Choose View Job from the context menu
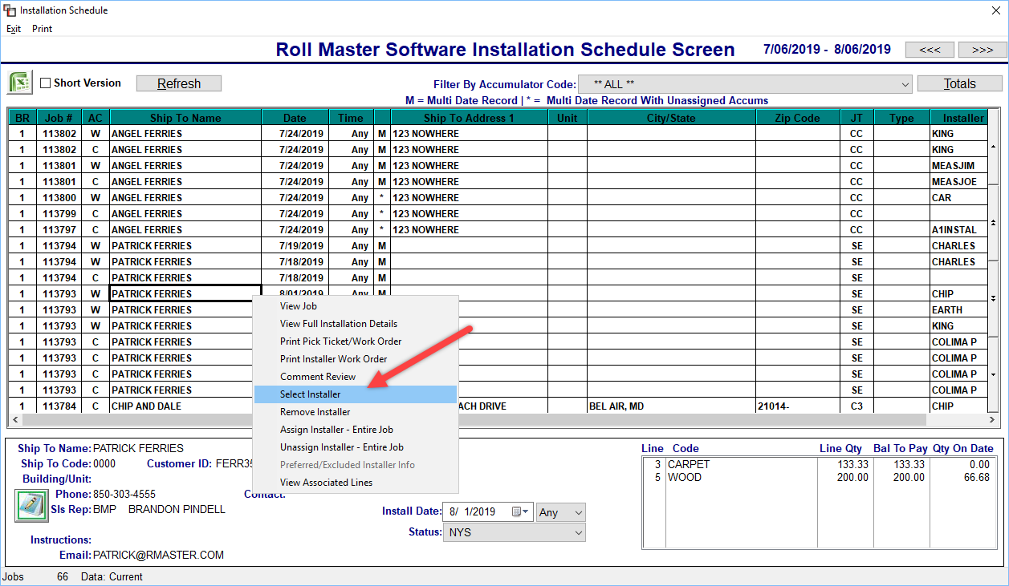Screen dimensions: 1009x586 (x=298, y=305)
